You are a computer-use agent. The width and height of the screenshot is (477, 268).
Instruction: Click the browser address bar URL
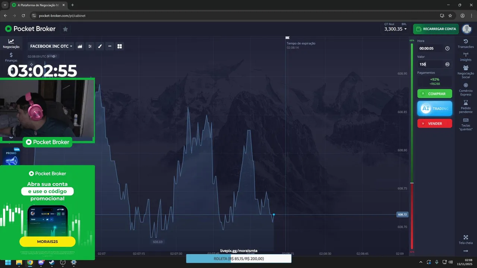point(62,16)
